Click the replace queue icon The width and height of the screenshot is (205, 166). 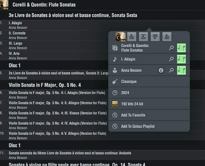click(167, 37)
